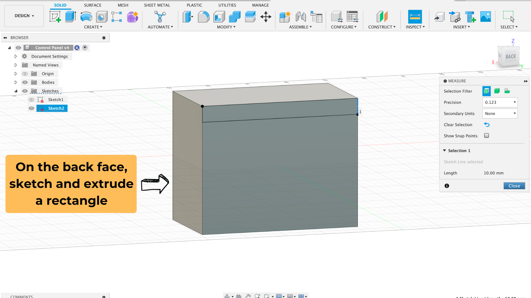Close the Measure panel with Close button
This screenshot has height=298, width=531.
pos(514,186)
